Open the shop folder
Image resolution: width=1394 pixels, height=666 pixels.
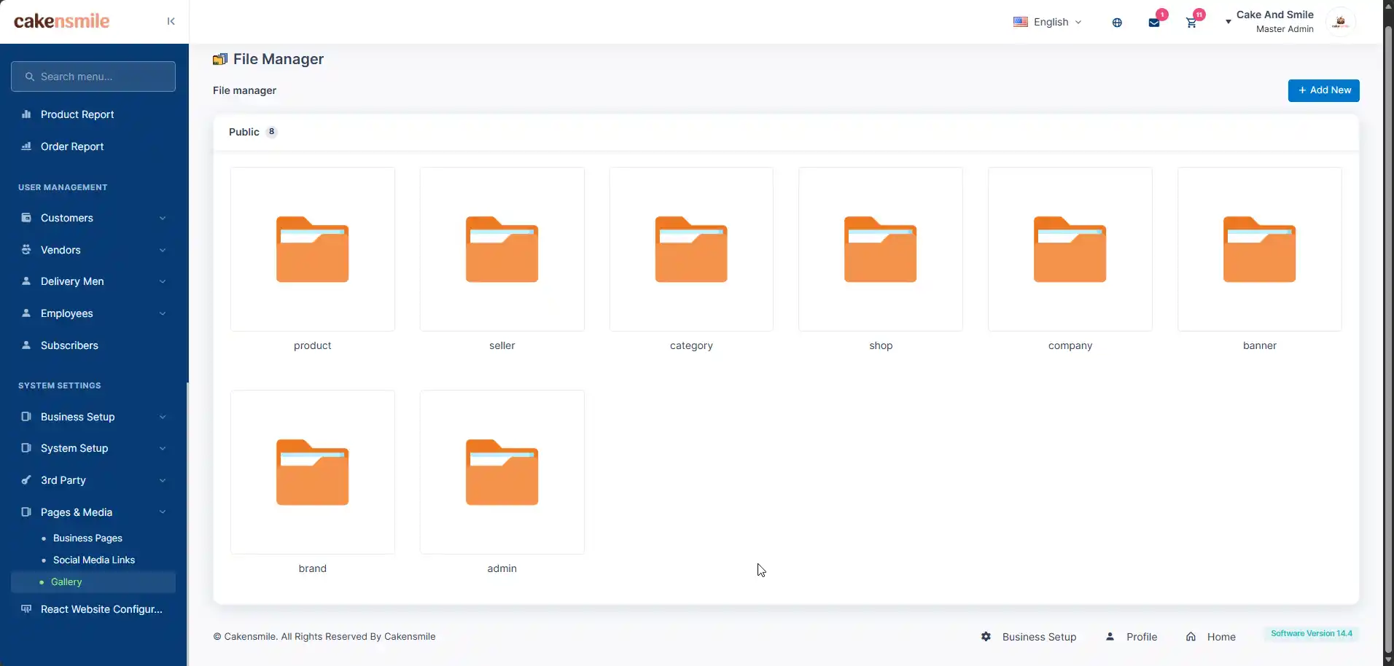[x=881, y=249]
